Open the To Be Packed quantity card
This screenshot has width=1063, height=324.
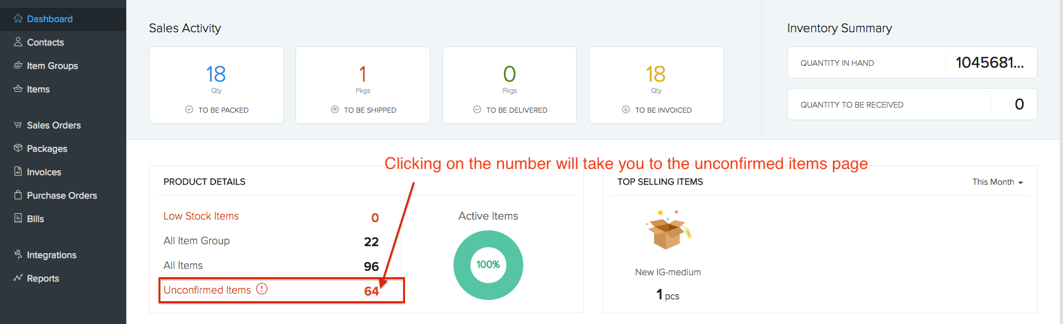(216, 85)
